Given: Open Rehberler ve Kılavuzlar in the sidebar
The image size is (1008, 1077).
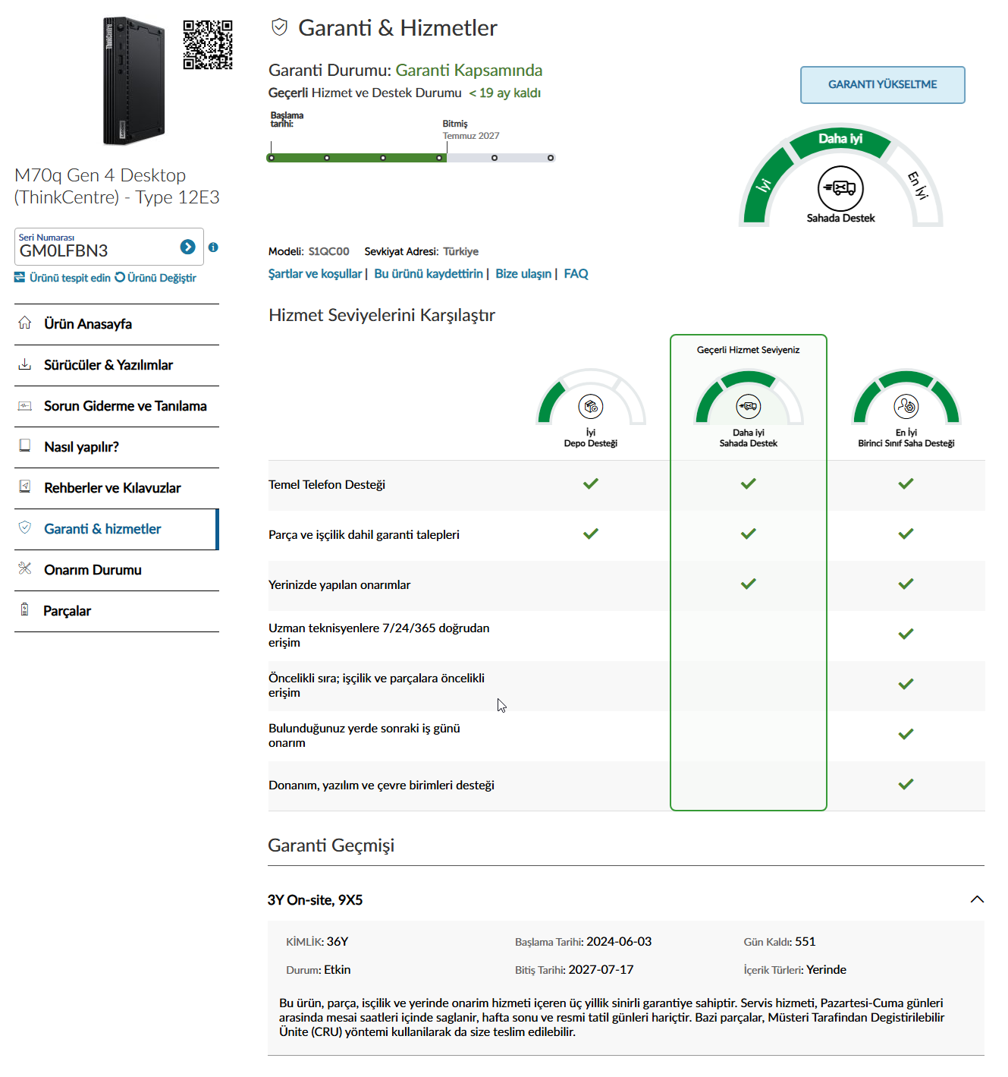Looking at the screenshot, I should pyautogui.click(x=117, y=488).
